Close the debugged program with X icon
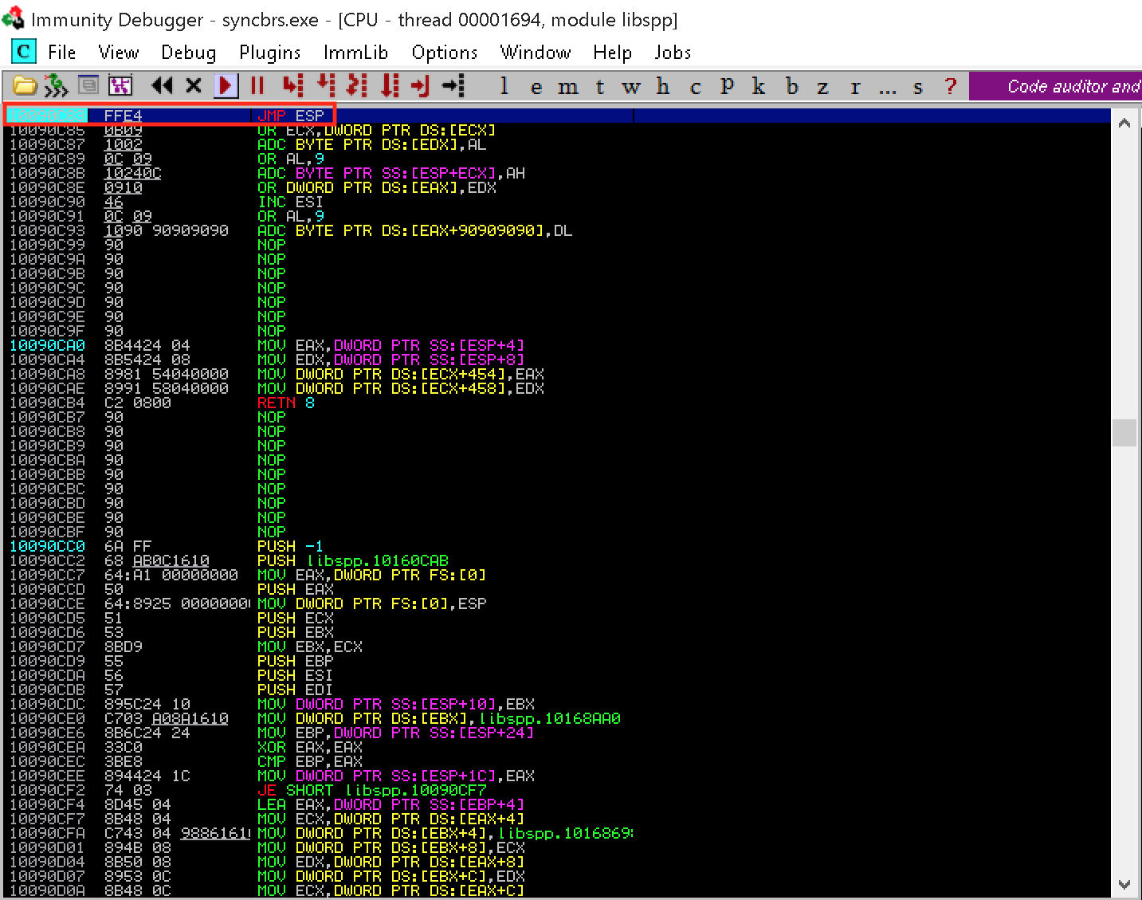1142x900 pixels. (x=194, y=85)
